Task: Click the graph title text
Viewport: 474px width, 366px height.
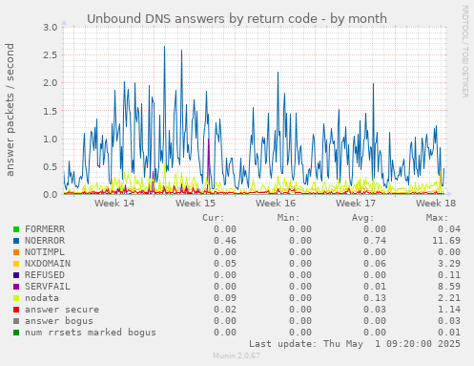Action: click(x=237, y=19)
